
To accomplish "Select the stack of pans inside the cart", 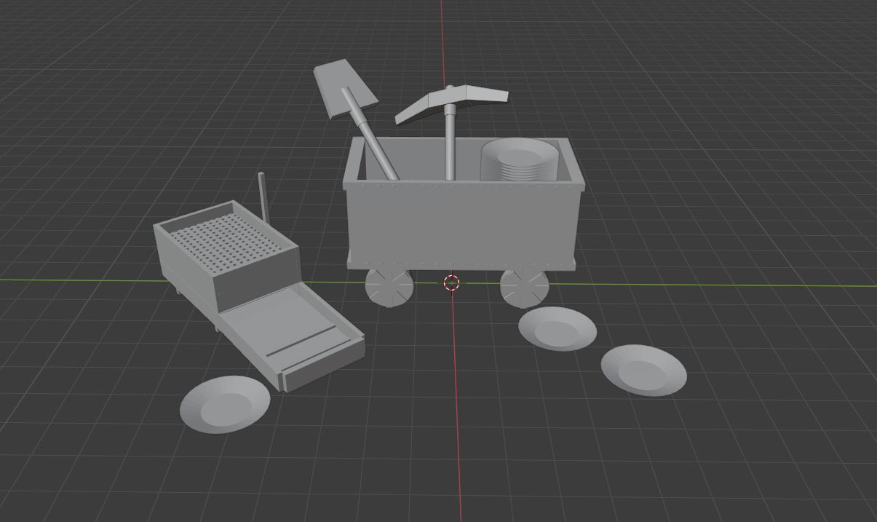I will click(518, 160).
